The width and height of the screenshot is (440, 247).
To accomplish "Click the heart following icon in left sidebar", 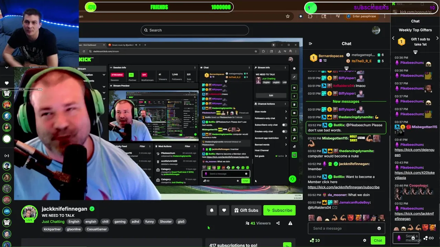I will [x=7, y=83].
